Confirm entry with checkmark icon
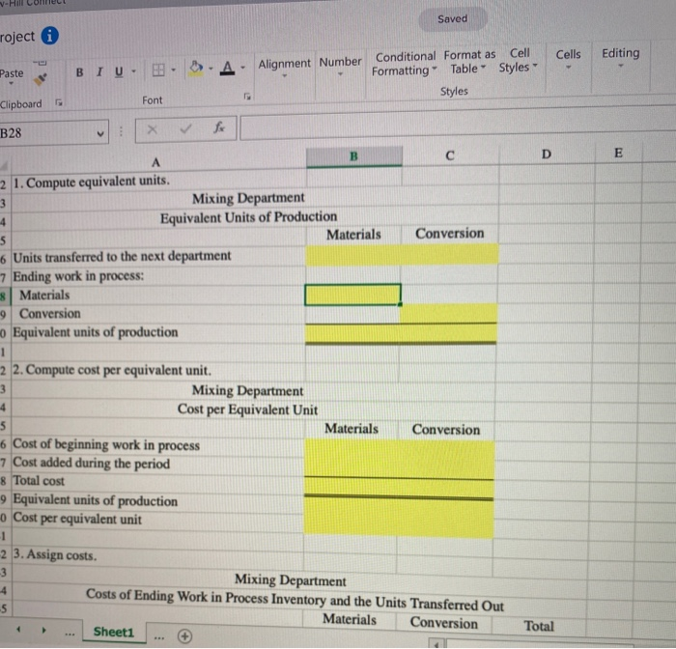Screen dimensions: 676x649 (x=185, y=128)
